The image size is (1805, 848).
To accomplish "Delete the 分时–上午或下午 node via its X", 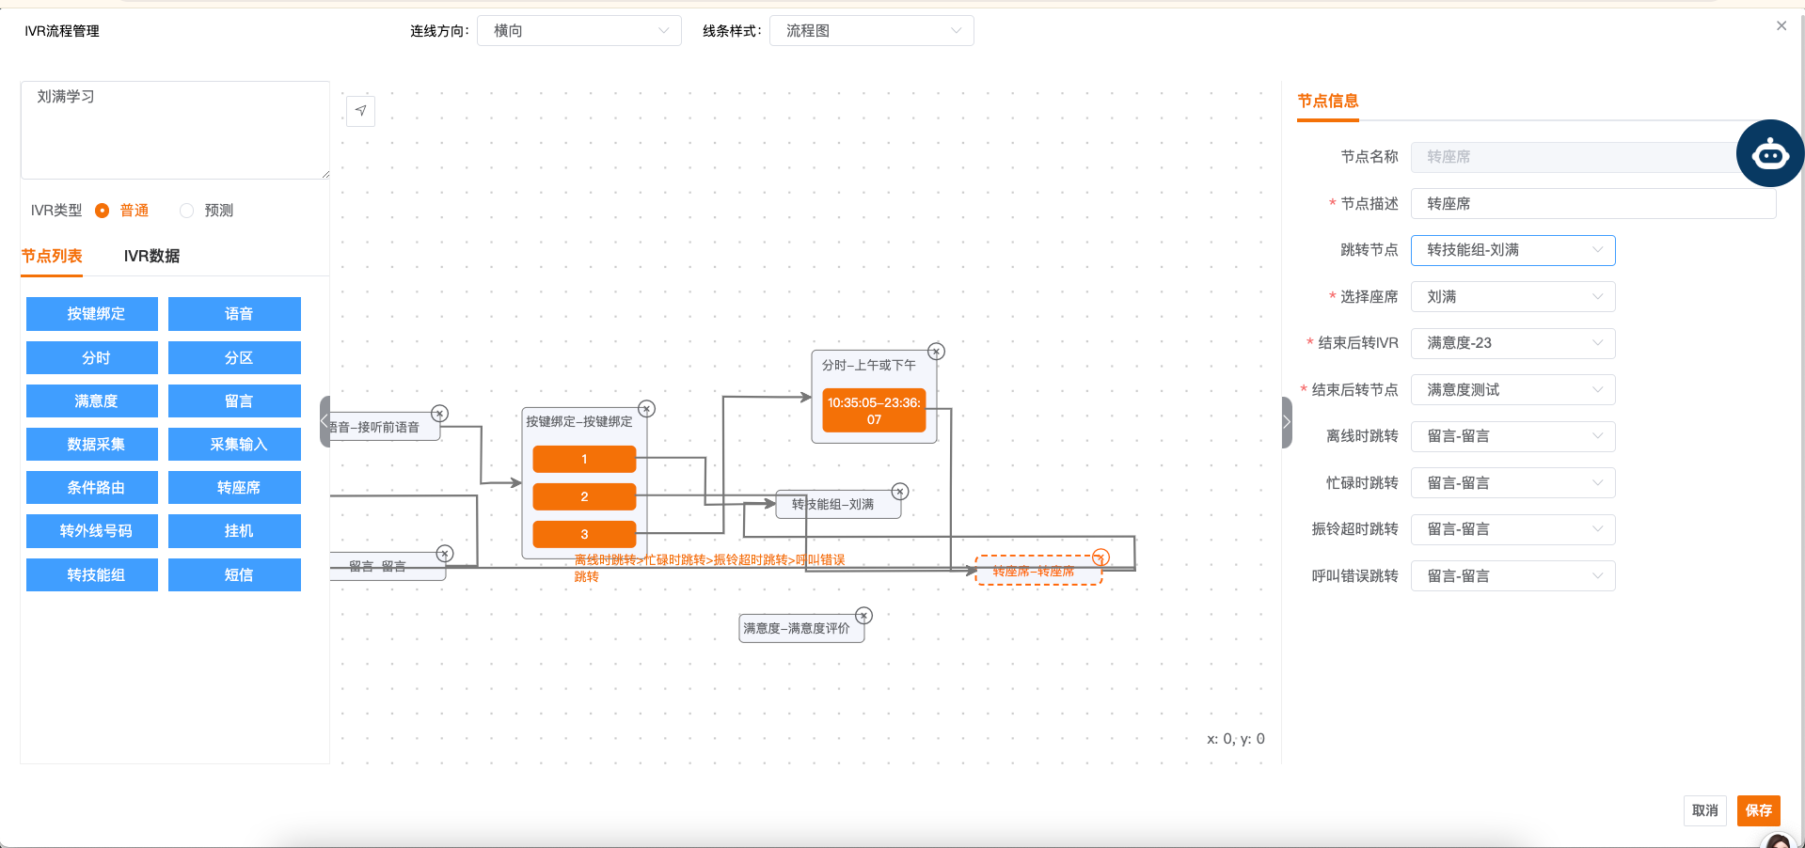I will click(x=936, y=352).
